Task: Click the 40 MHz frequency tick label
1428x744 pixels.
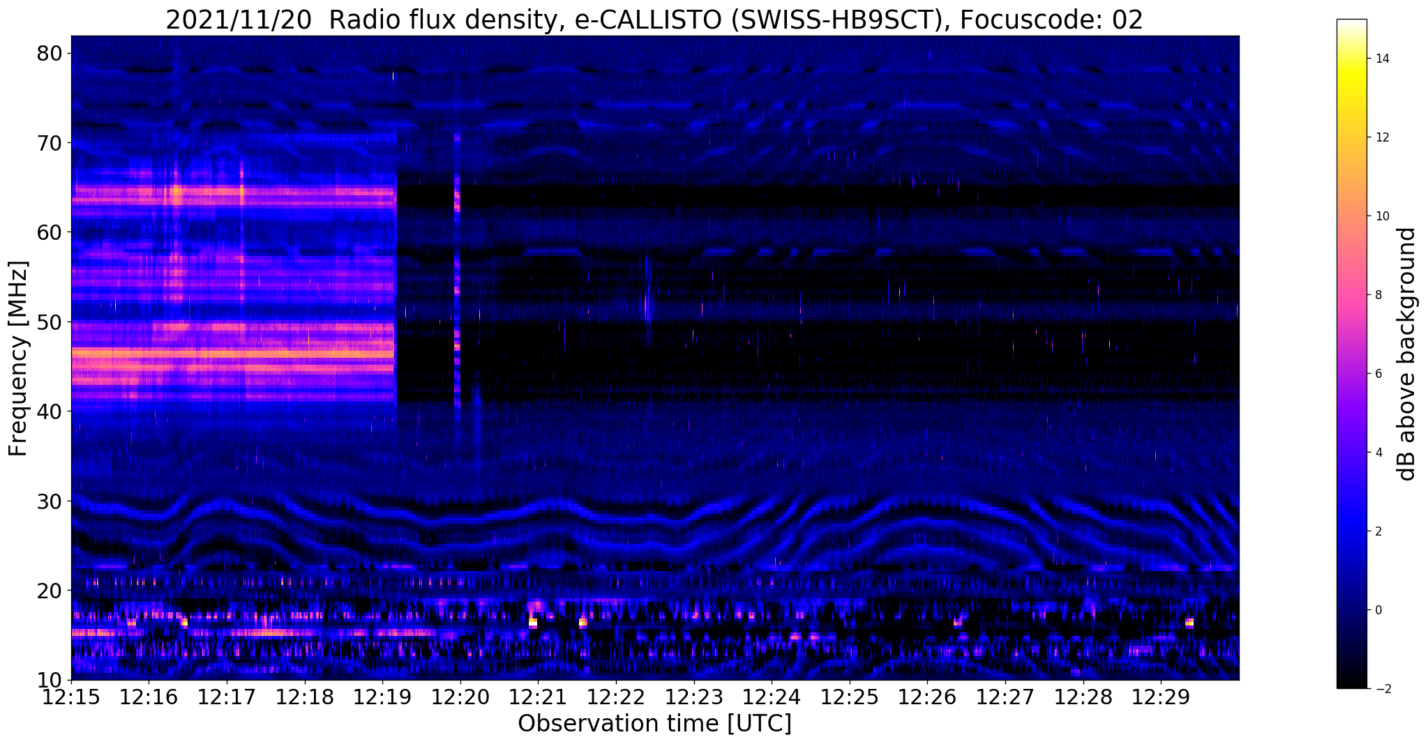Action: click(51, 411)
